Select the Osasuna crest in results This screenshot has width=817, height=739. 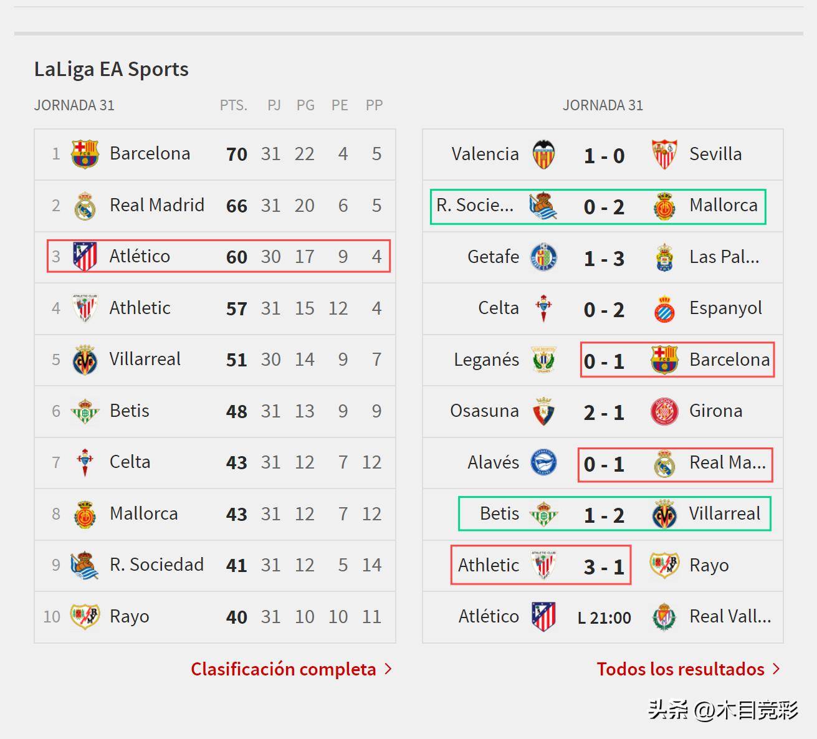543,411
